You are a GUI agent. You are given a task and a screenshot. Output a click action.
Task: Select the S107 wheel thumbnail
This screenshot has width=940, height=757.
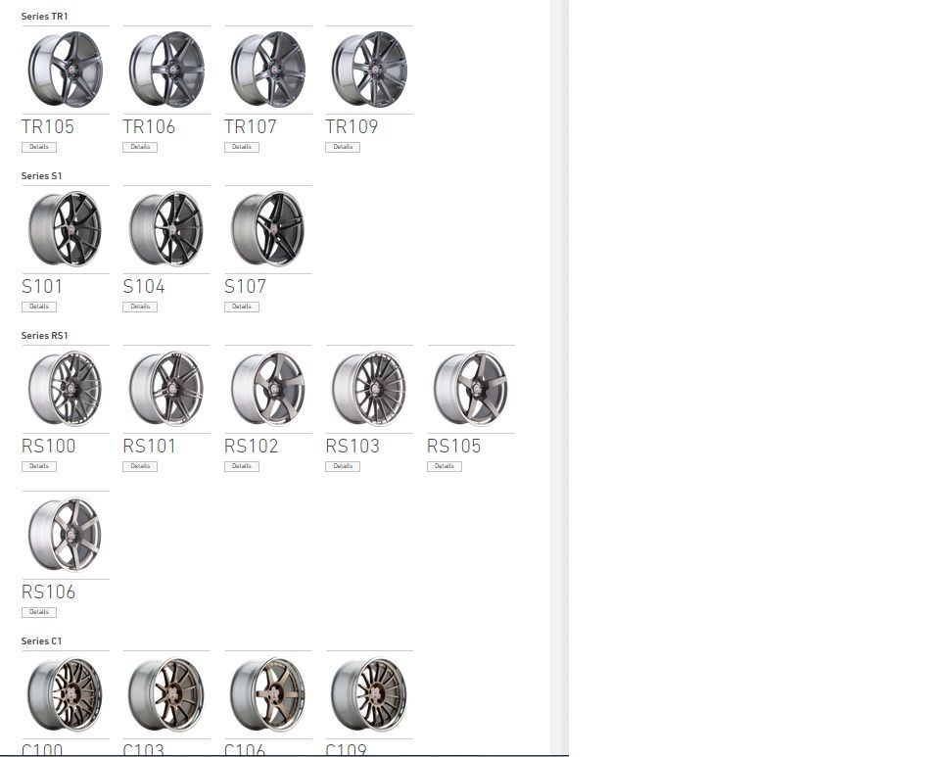pos(268,229)
